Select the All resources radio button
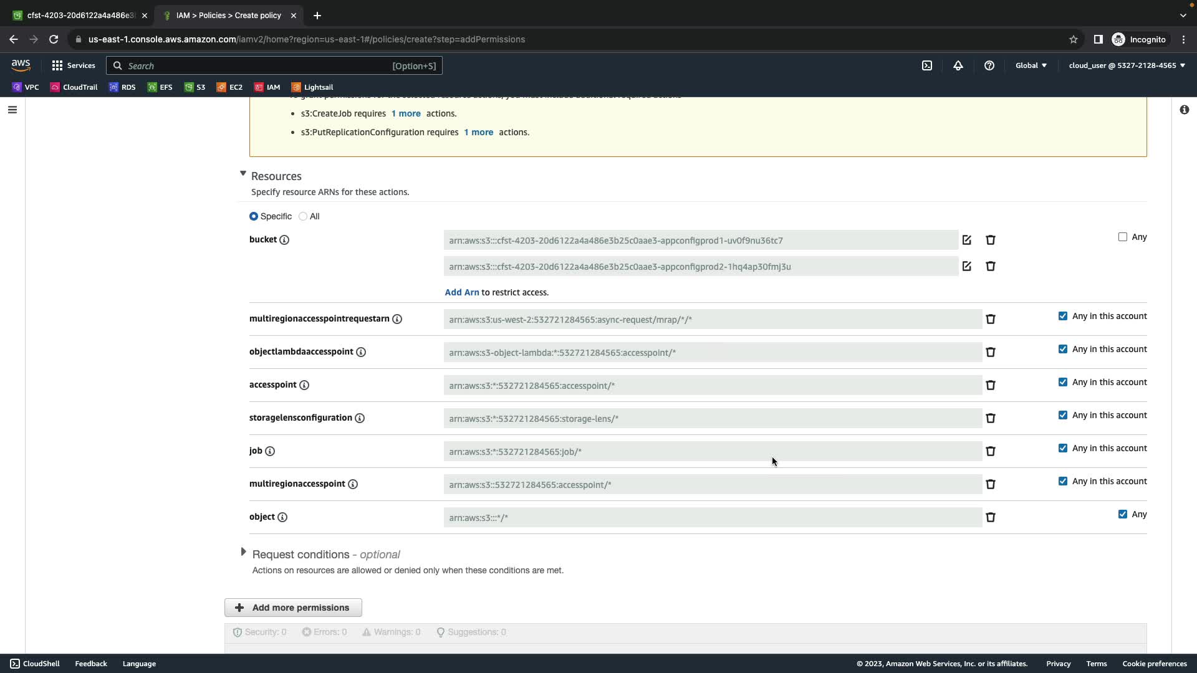 tap(303, 216)
